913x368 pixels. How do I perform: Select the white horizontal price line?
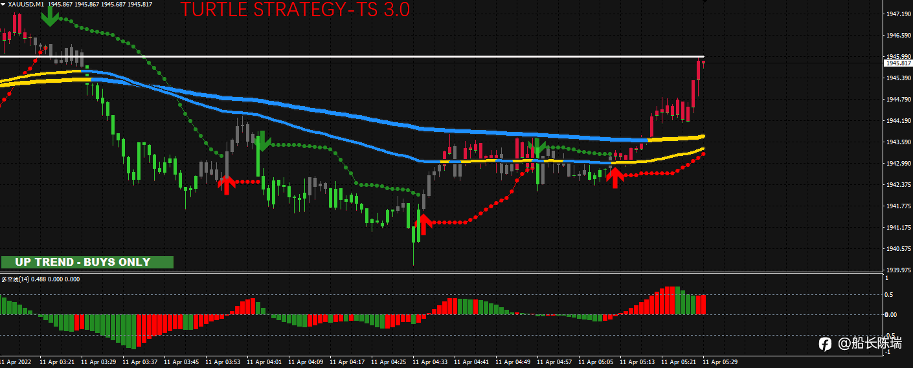(352, 57)
